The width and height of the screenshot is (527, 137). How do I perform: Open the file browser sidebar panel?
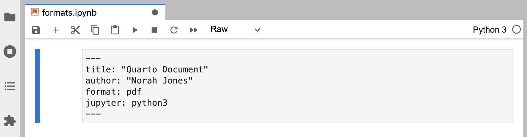(10, 17)
